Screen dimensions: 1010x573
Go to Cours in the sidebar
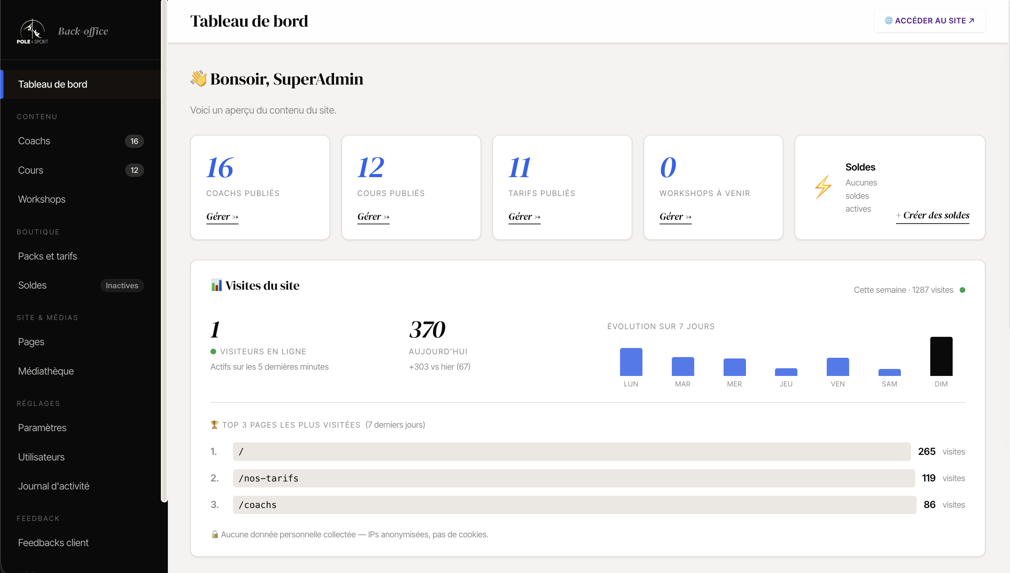[81, 170]
